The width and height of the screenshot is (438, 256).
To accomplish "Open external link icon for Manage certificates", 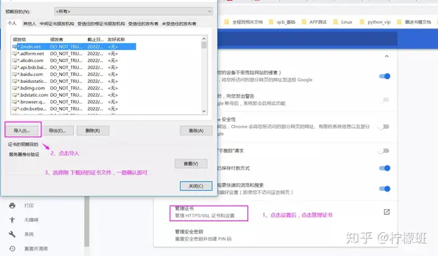I will (x=387, y=212).
